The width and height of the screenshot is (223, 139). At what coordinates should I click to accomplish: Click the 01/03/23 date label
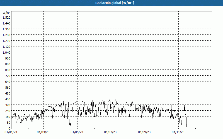coord(43,132)
